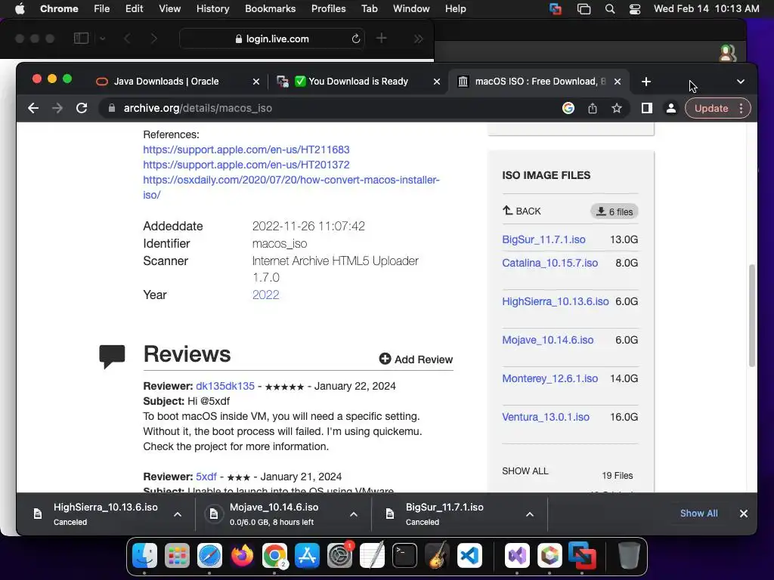Expand Mojave download options chevron
This screenshot has width=774, height=580.
[x=354, y=514]
